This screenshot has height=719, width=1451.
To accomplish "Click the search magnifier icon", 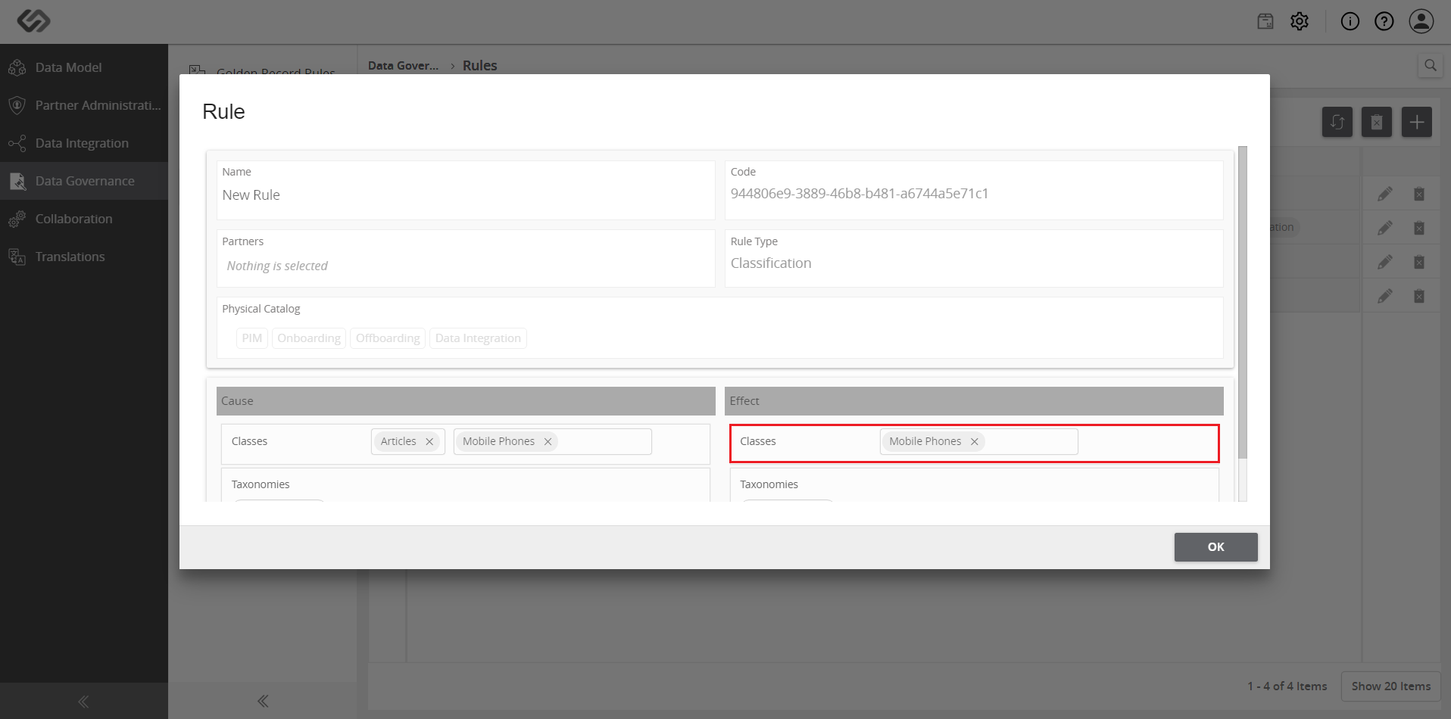I will 1430,65.
